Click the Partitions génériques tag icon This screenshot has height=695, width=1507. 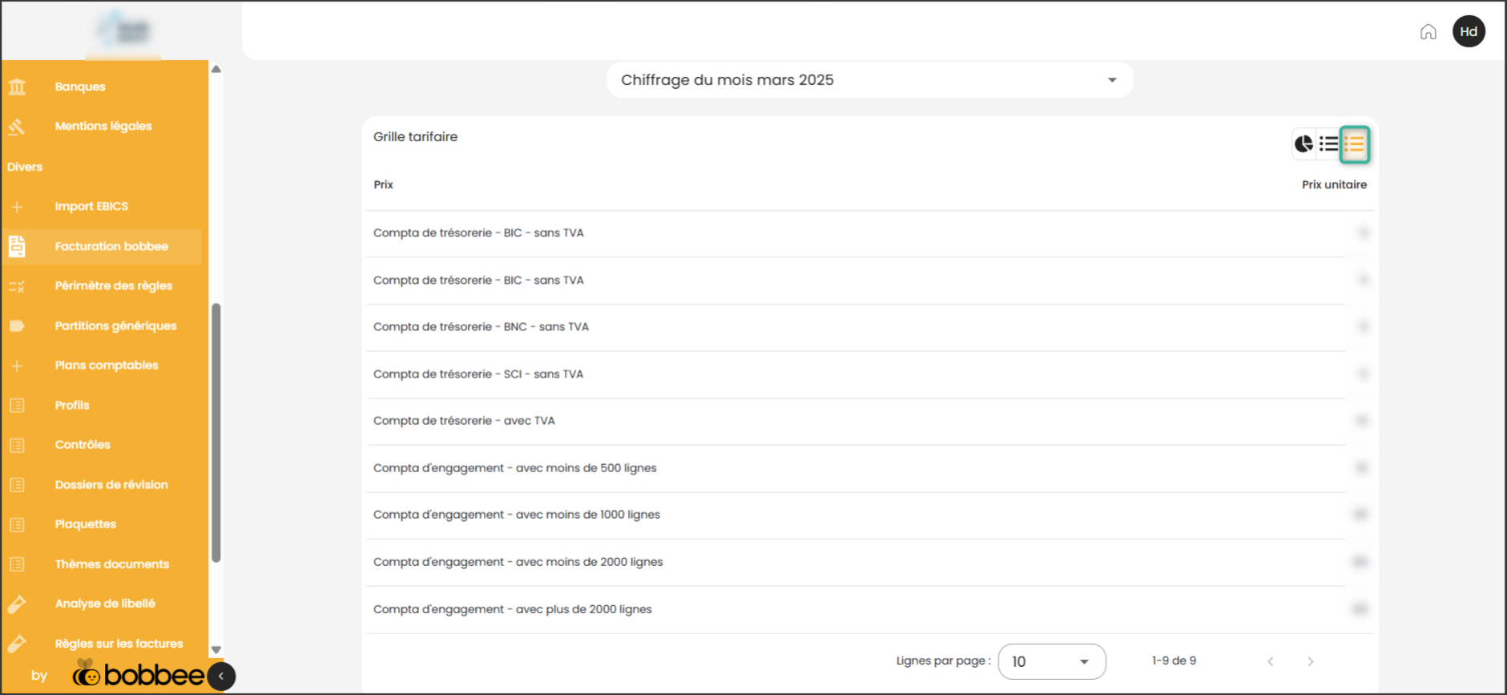click(x=17, y=326)
